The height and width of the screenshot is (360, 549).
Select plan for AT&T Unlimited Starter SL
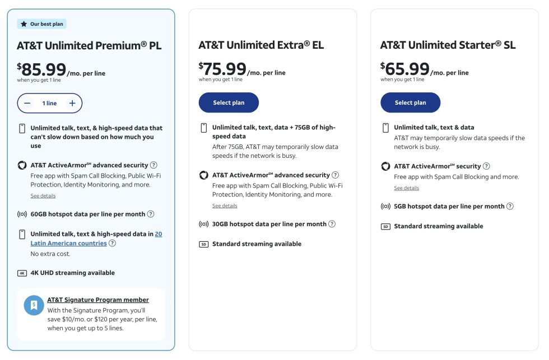pyautogui.click(x=411, y=102)
